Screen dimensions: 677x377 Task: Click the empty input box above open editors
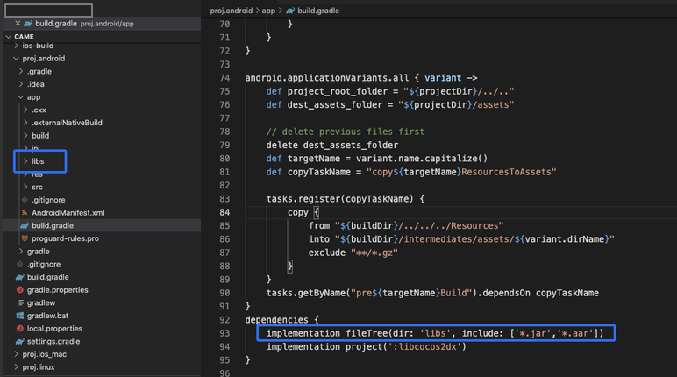[x=48, y=10]
